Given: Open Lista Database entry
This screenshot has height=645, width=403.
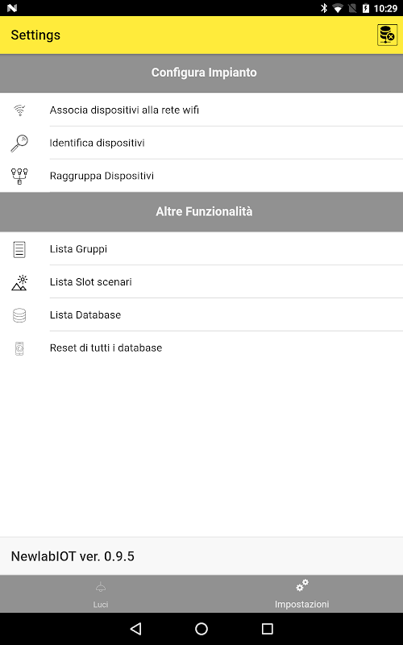Looking at the screenshot, I should [x=201, y=314].
